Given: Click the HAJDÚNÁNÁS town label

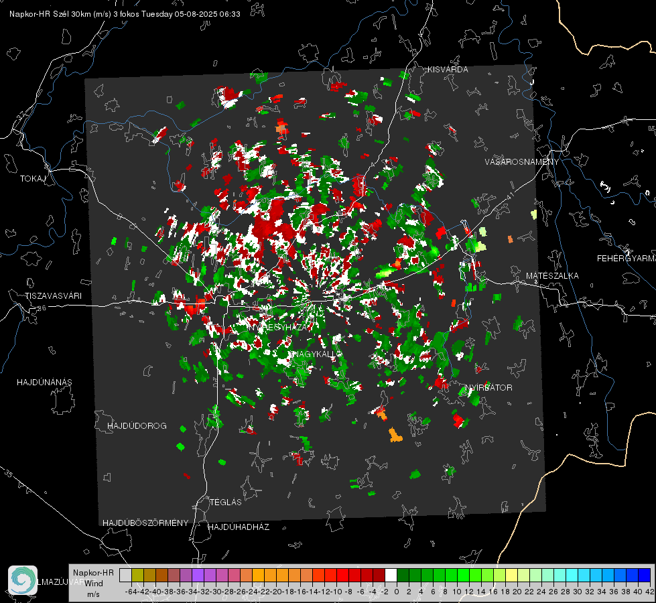Looking at the screenshot, I should pyautogui.click(x=44, y=382).
